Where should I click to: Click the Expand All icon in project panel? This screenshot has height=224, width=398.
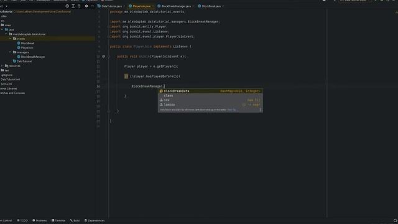[73, 6]
